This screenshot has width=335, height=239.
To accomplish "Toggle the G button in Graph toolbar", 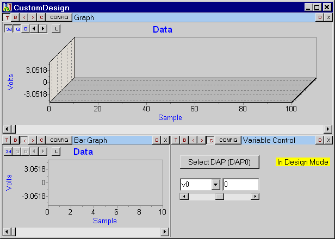I will [17, 29].
